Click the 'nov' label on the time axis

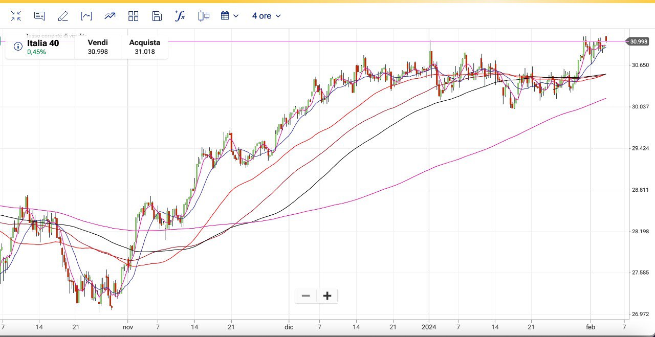[x=128, y=326]
